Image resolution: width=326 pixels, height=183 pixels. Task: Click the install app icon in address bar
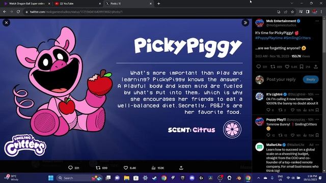(x=279, y=12)
